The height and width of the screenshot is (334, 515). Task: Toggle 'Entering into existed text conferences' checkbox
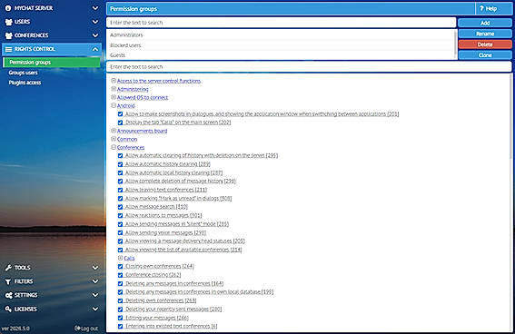point(120,327)
